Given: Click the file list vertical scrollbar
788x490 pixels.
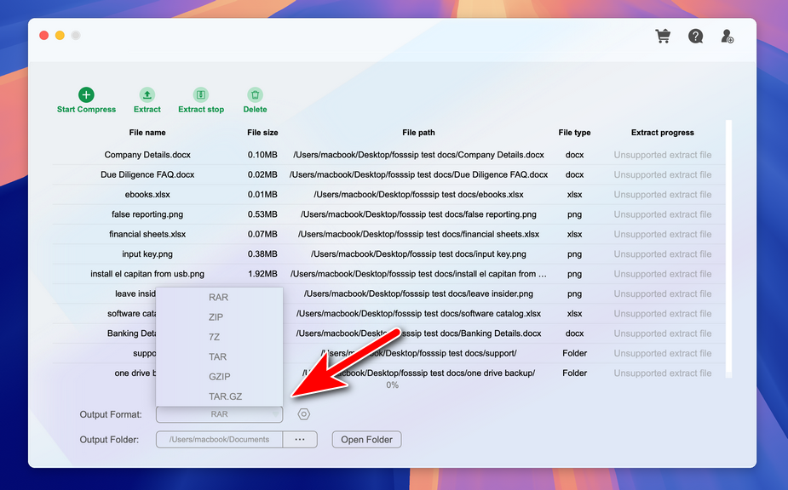Looking at the screenshot, I should pos(728,247).
